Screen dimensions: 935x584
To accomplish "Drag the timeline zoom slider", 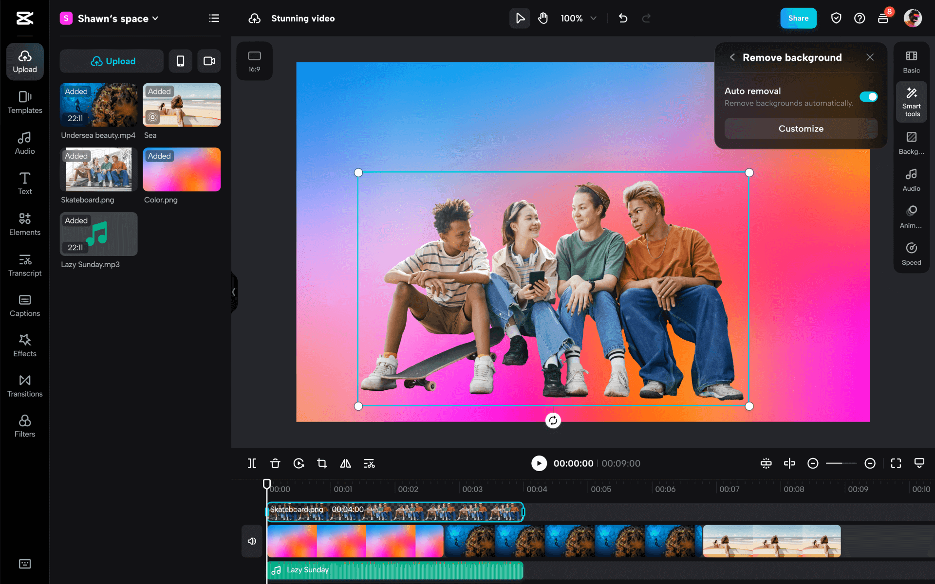I will (840, 463).
